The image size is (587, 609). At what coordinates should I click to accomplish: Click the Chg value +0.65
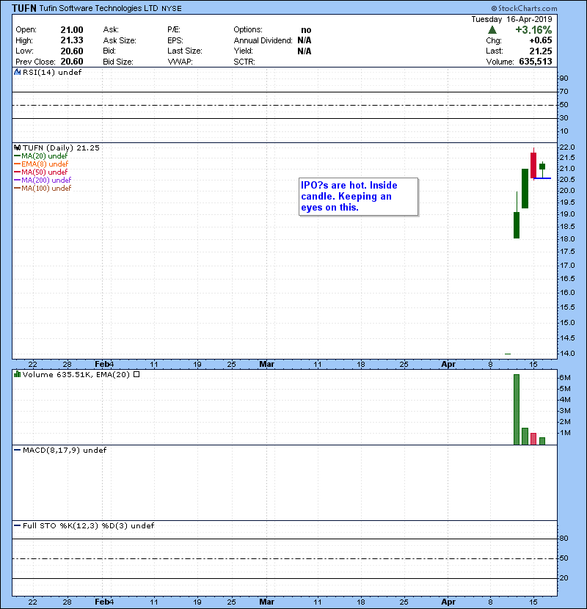tap(540, 40)
